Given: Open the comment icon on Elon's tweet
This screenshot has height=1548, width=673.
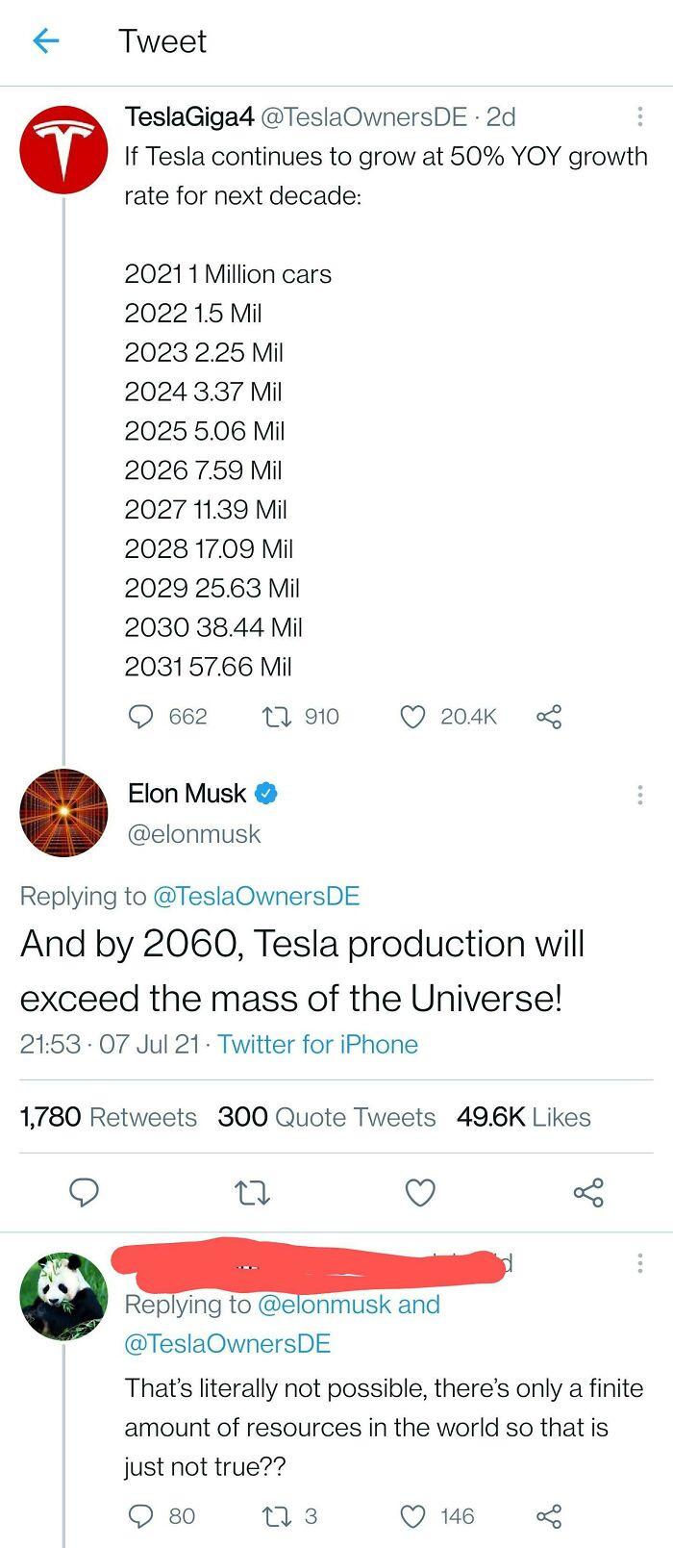Looking at the screenshot, I should click(85, 1193).
